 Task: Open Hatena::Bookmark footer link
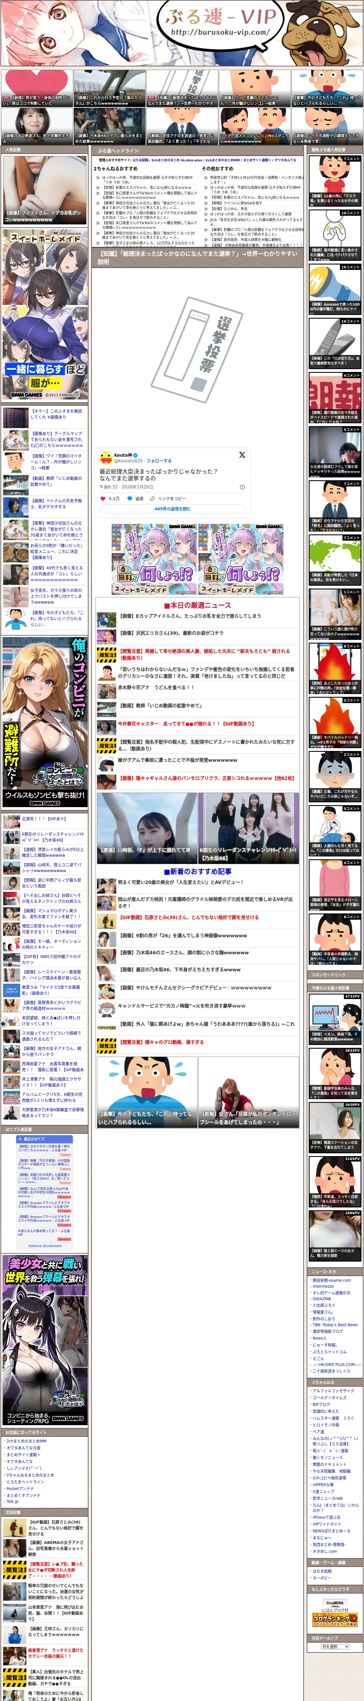pos(45,1246)
